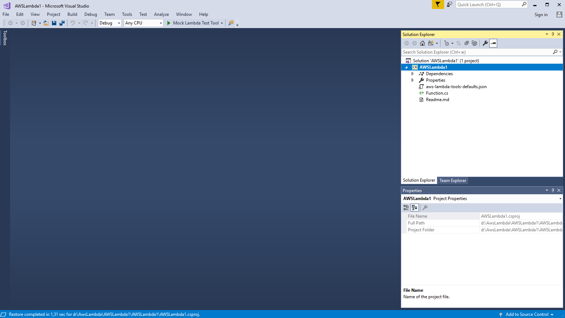Click the Pending Changes Filter clock icon
565x318 pixels.
pos(447,43)
